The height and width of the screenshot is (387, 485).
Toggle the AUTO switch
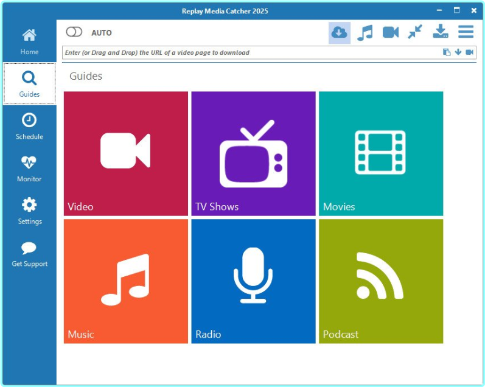click(x=74, y=32)
